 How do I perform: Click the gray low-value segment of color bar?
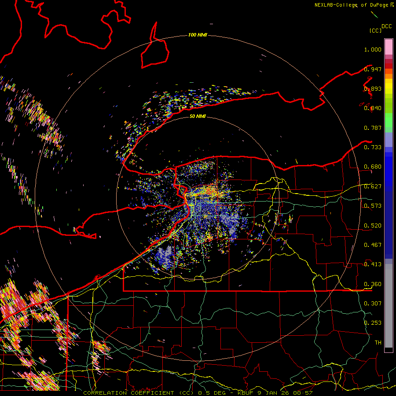pyautogui.click(x=389, y=306)
